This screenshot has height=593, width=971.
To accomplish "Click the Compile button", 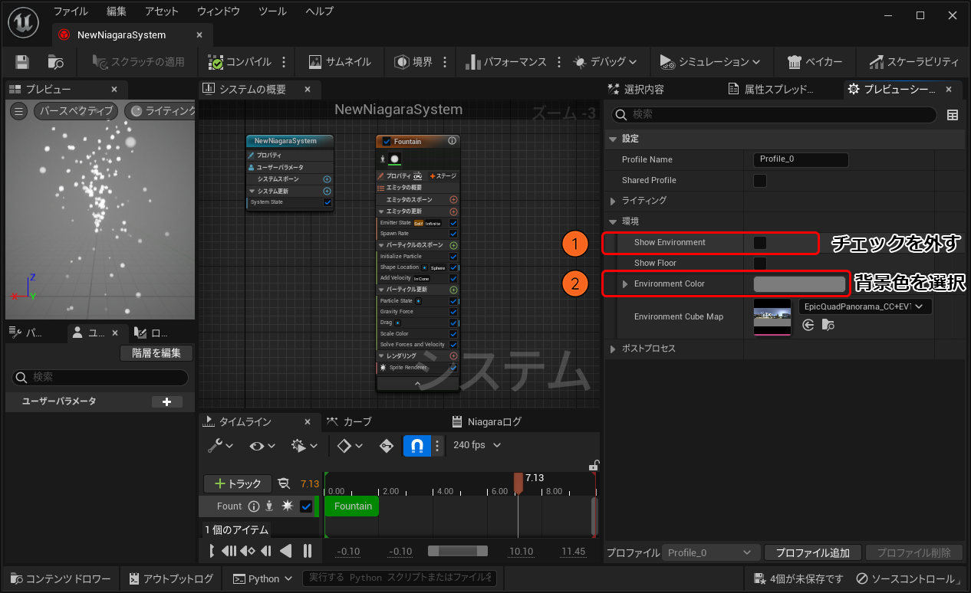I will pos(239,62).
